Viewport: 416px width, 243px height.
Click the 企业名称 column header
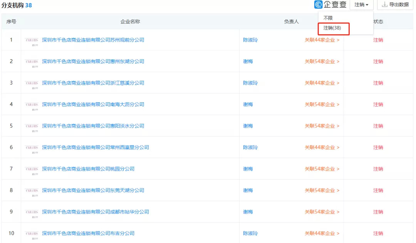(130, 22)
